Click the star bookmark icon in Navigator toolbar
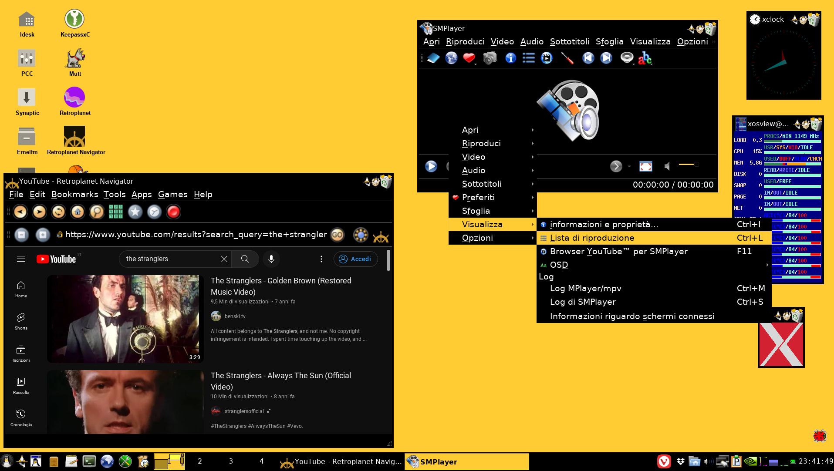Screen dimensions: 834x471 click(x=135, y=212)
